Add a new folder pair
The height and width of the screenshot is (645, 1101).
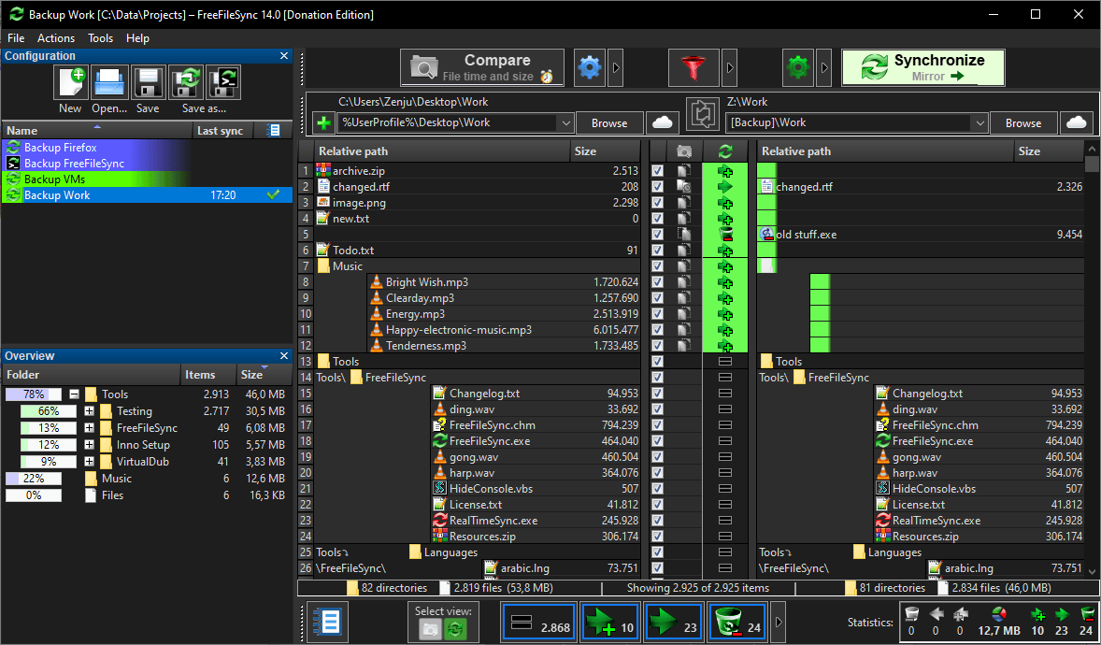point(323,123)
